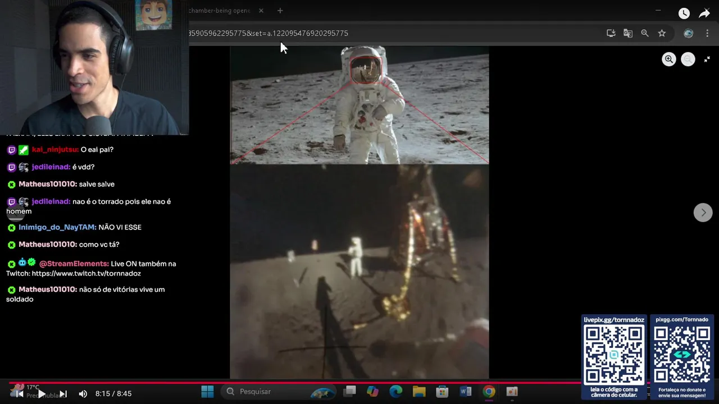This screenshot has height=404, width=719.
Task: Zoom in on the Facebook photo viewer
Action: [x=668, y=59]
